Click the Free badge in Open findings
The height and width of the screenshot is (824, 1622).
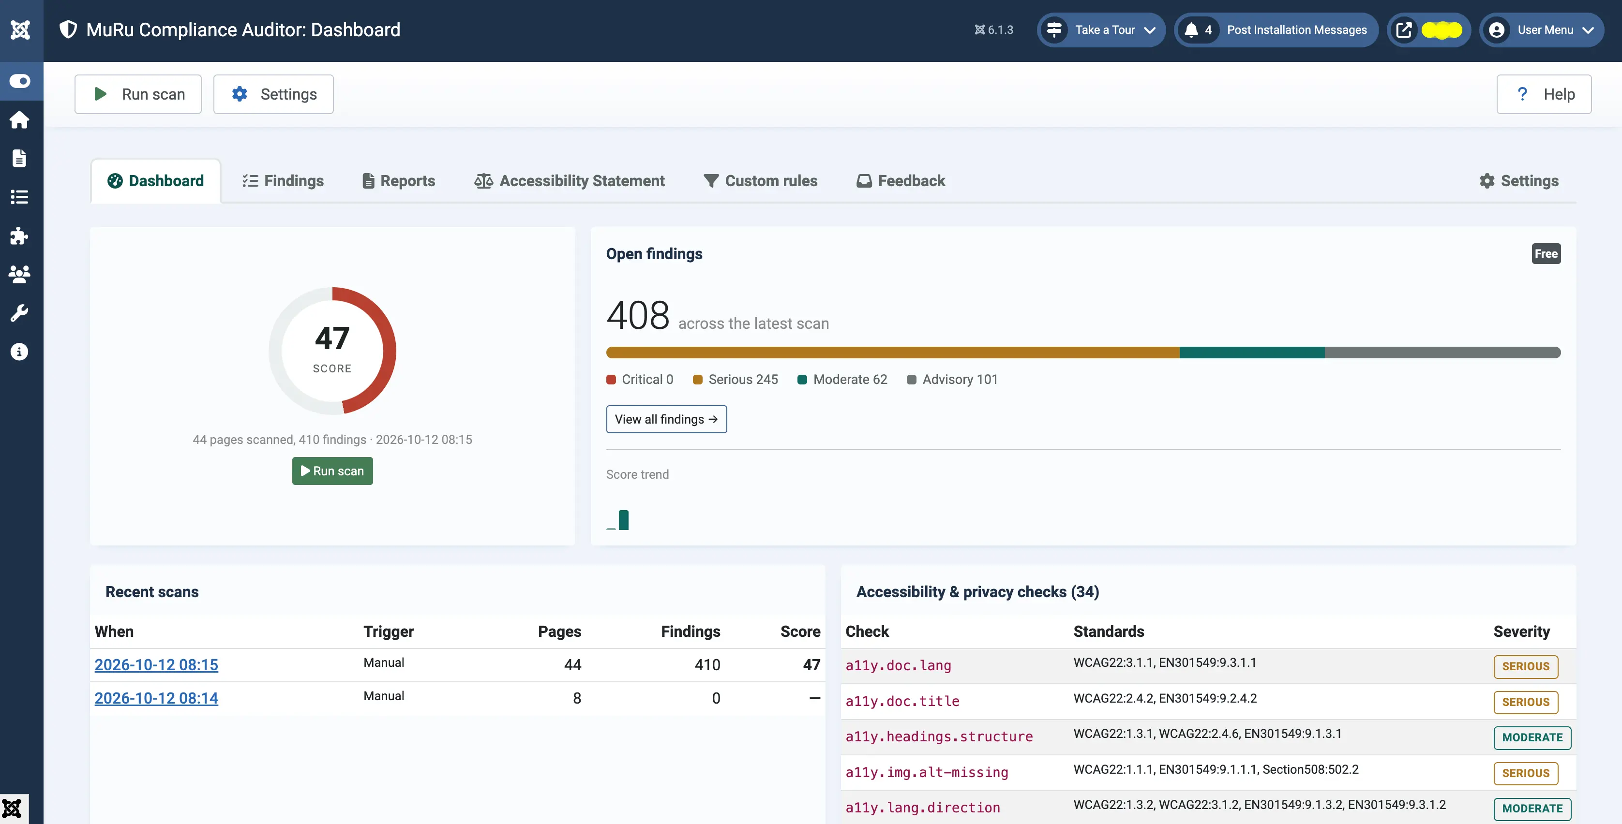[x=1546, y=254]
